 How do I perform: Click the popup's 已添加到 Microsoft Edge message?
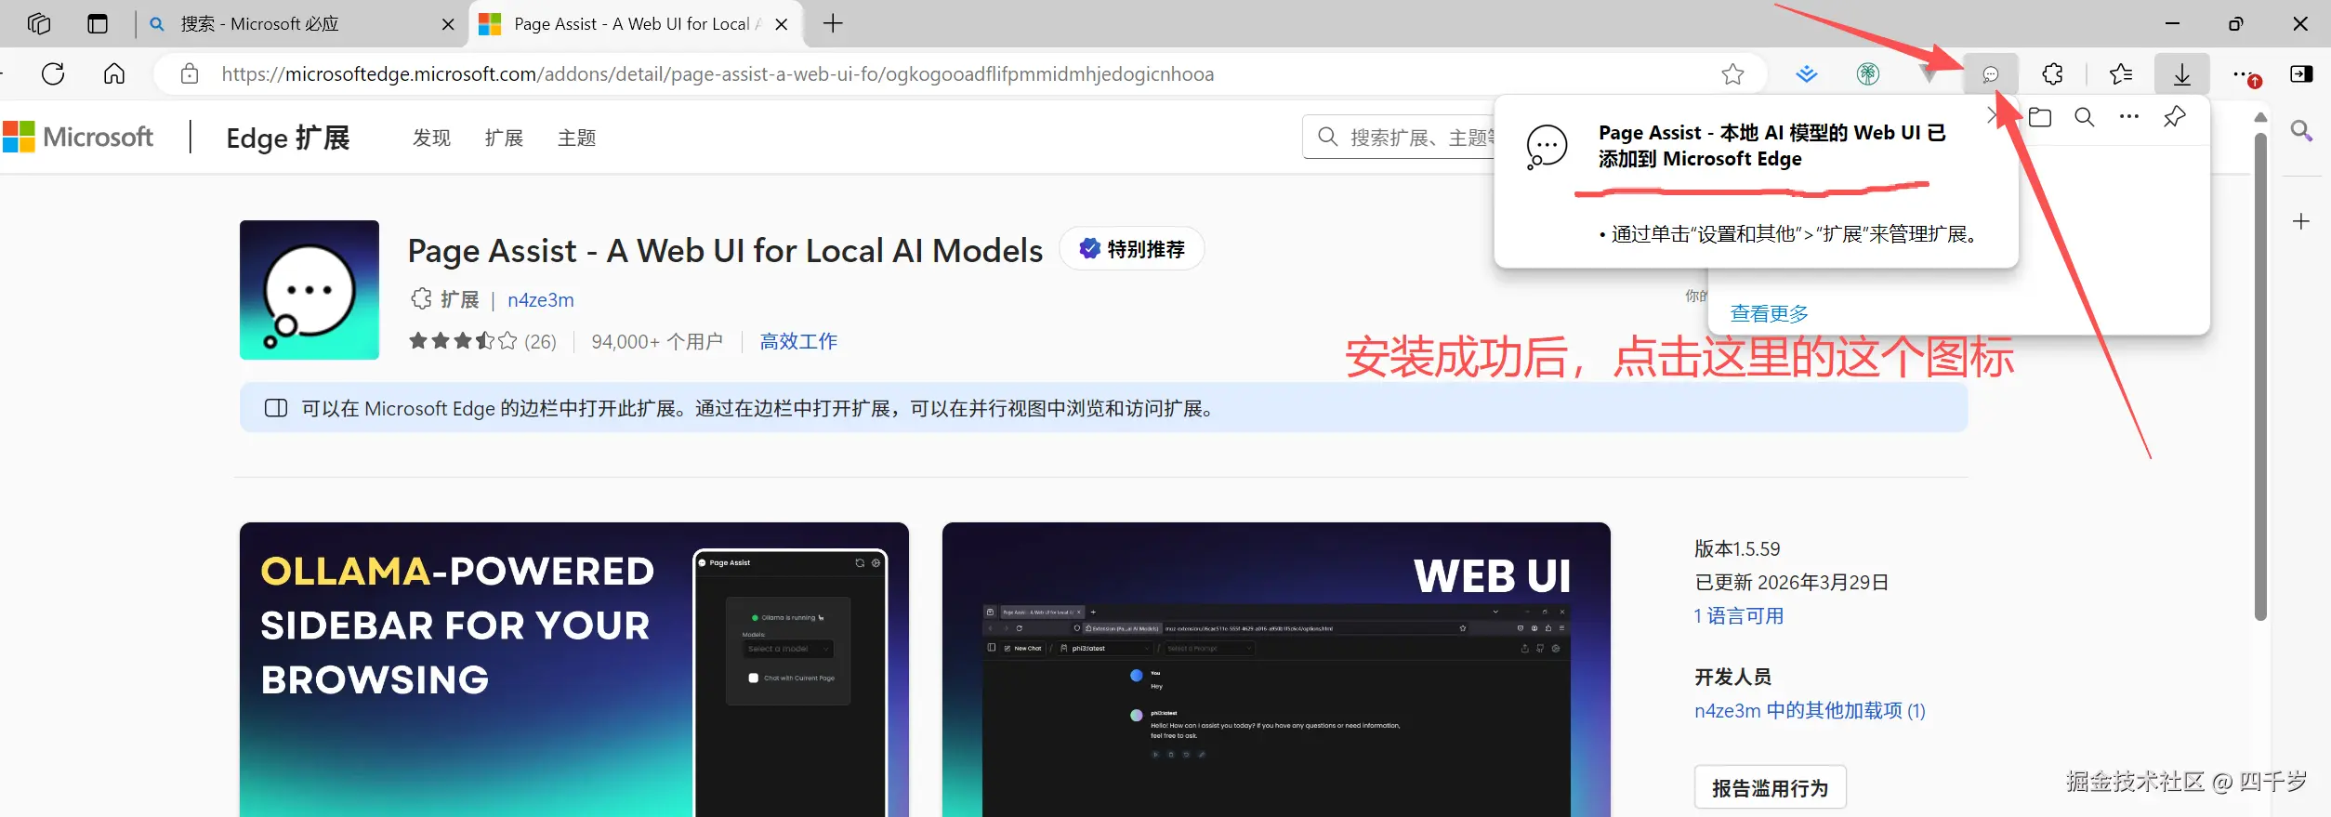1772,146
